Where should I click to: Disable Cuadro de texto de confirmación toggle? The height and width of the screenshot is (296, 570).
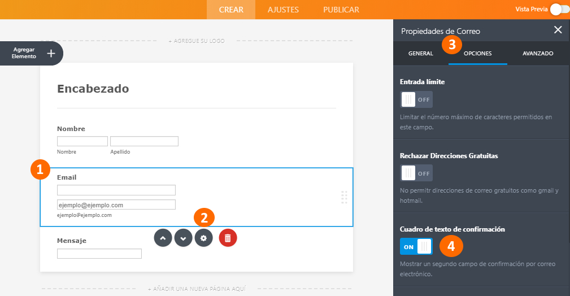point(416,246)
